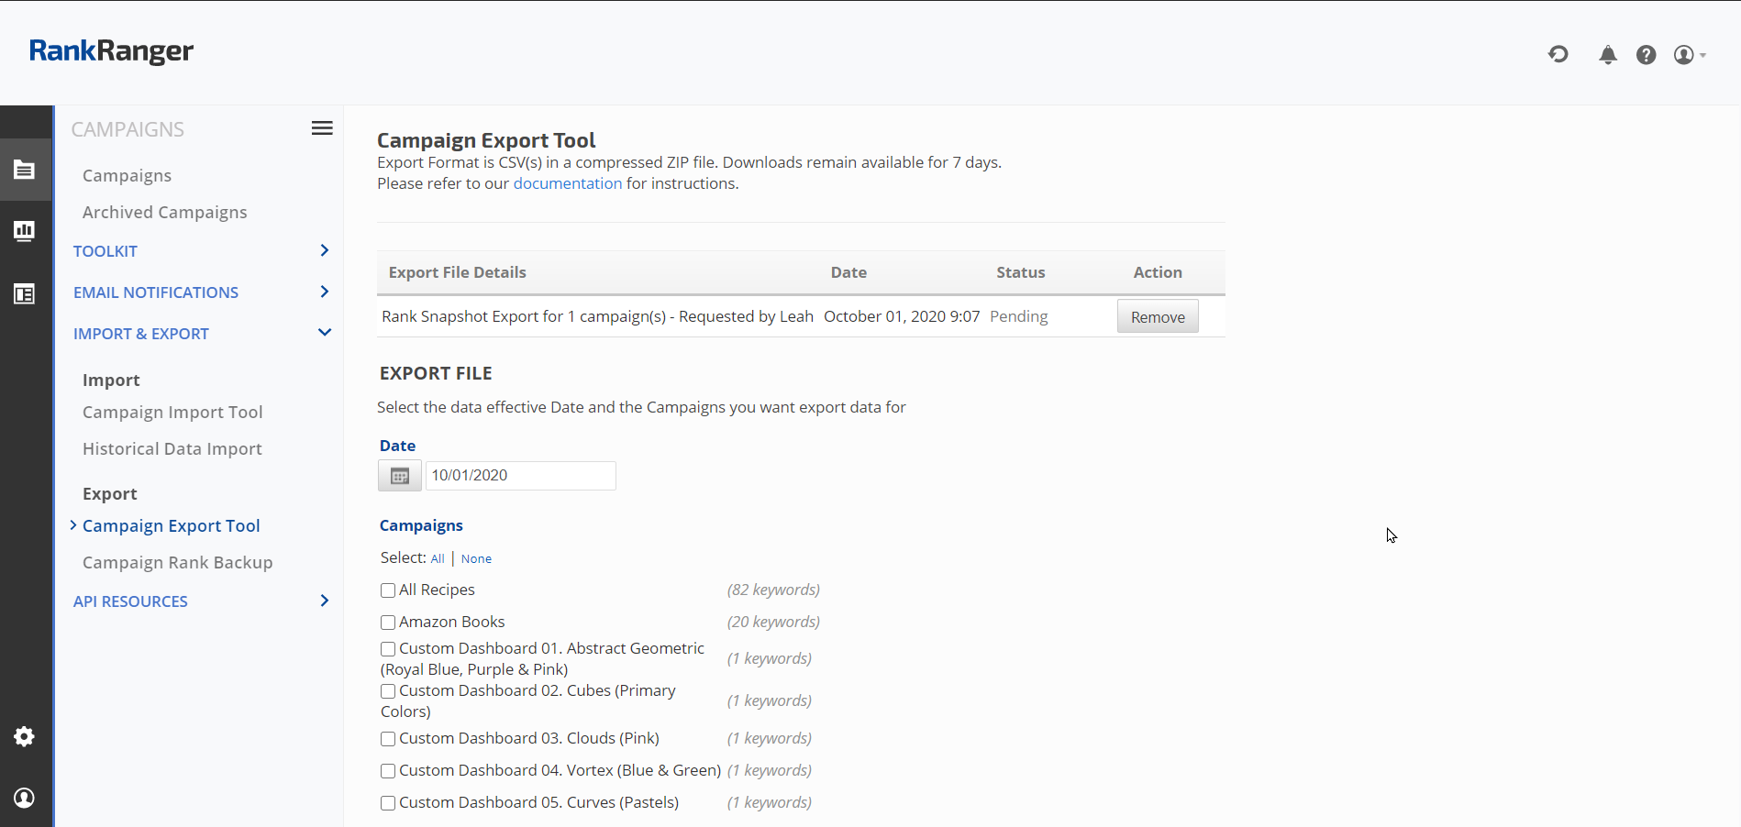Open the help question mark icon
Viewport: 1741px width, 827px height.
point(1646,55)
